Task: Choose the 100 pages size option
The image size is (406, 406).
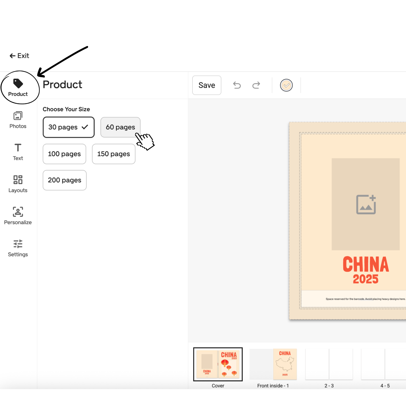Action: pos(64,154)
